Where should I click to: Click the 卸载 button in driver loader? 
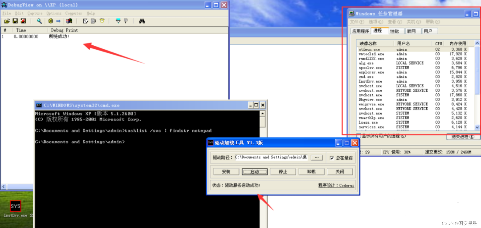coord(311,172)
